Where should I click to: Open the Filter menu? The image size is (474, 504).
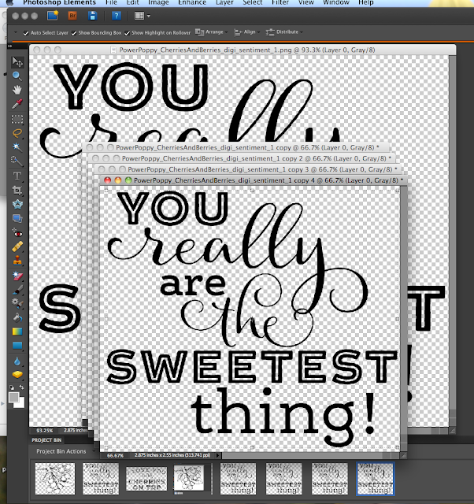pos(280,2)
